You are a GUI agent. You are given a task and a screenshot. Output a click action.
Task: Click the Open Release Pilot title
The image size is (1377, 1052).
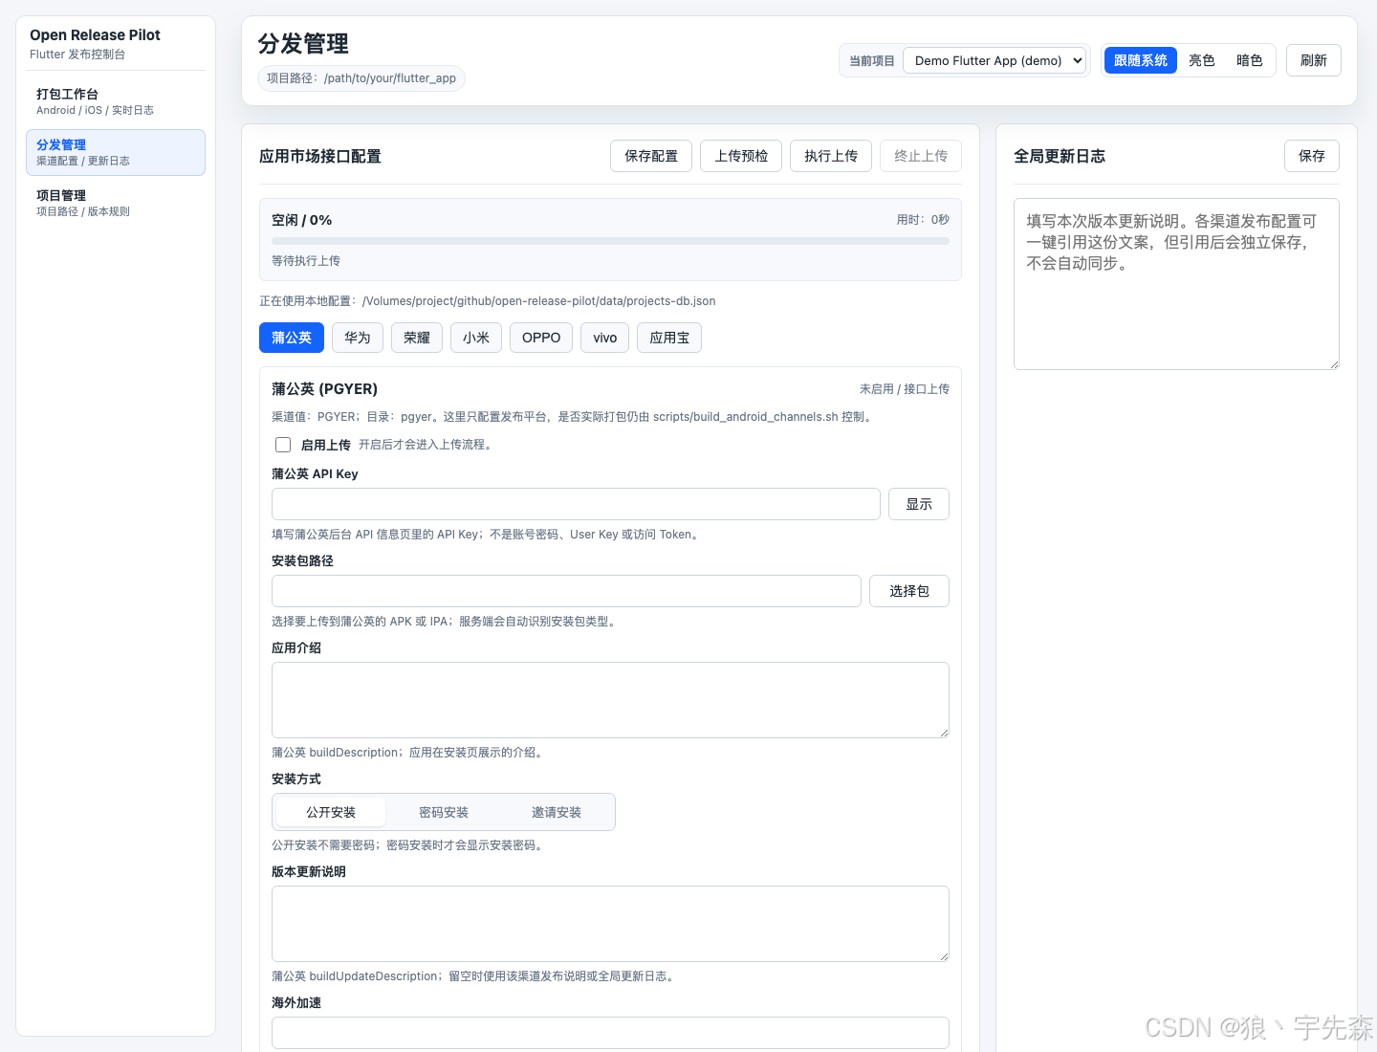tap(95, 35)
